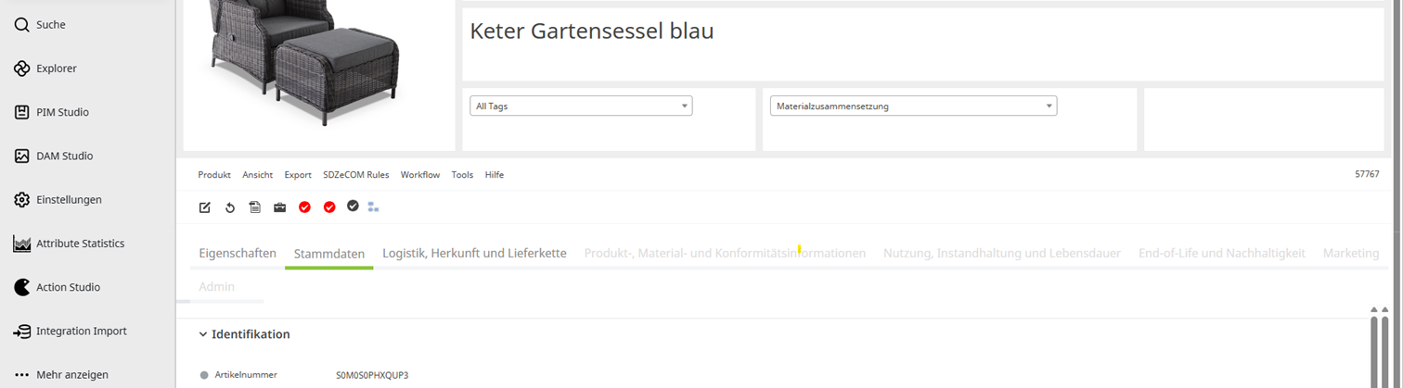Click the second red checkmark icon
The width and height of the screenshot is (1403, 388).
[329, 207]
